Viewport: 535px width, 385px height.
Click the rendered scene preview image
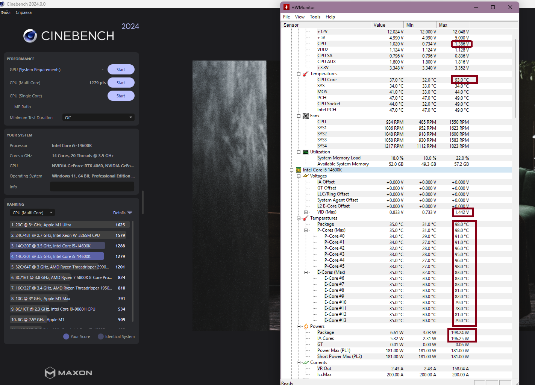click(x=236, y=196)
